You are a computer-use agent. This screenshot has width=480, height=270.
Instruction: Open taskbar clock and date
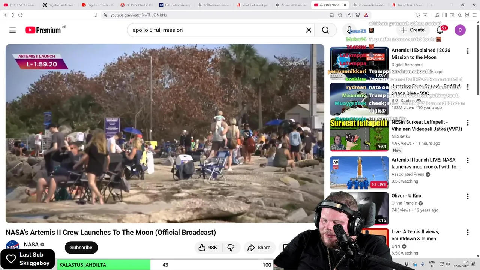coord(462,264)
